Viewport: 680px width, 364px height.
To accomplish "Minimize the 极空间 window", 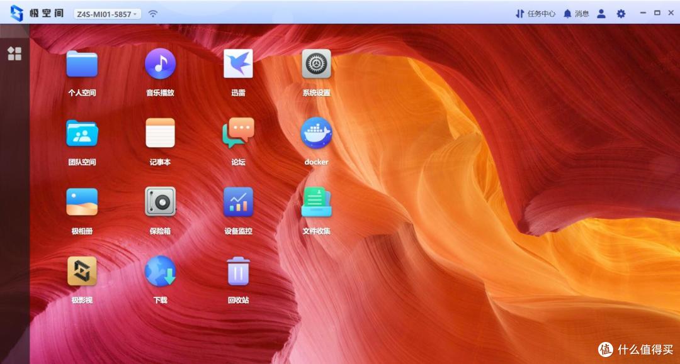I will pyautogui.click(x=643, y=13).
